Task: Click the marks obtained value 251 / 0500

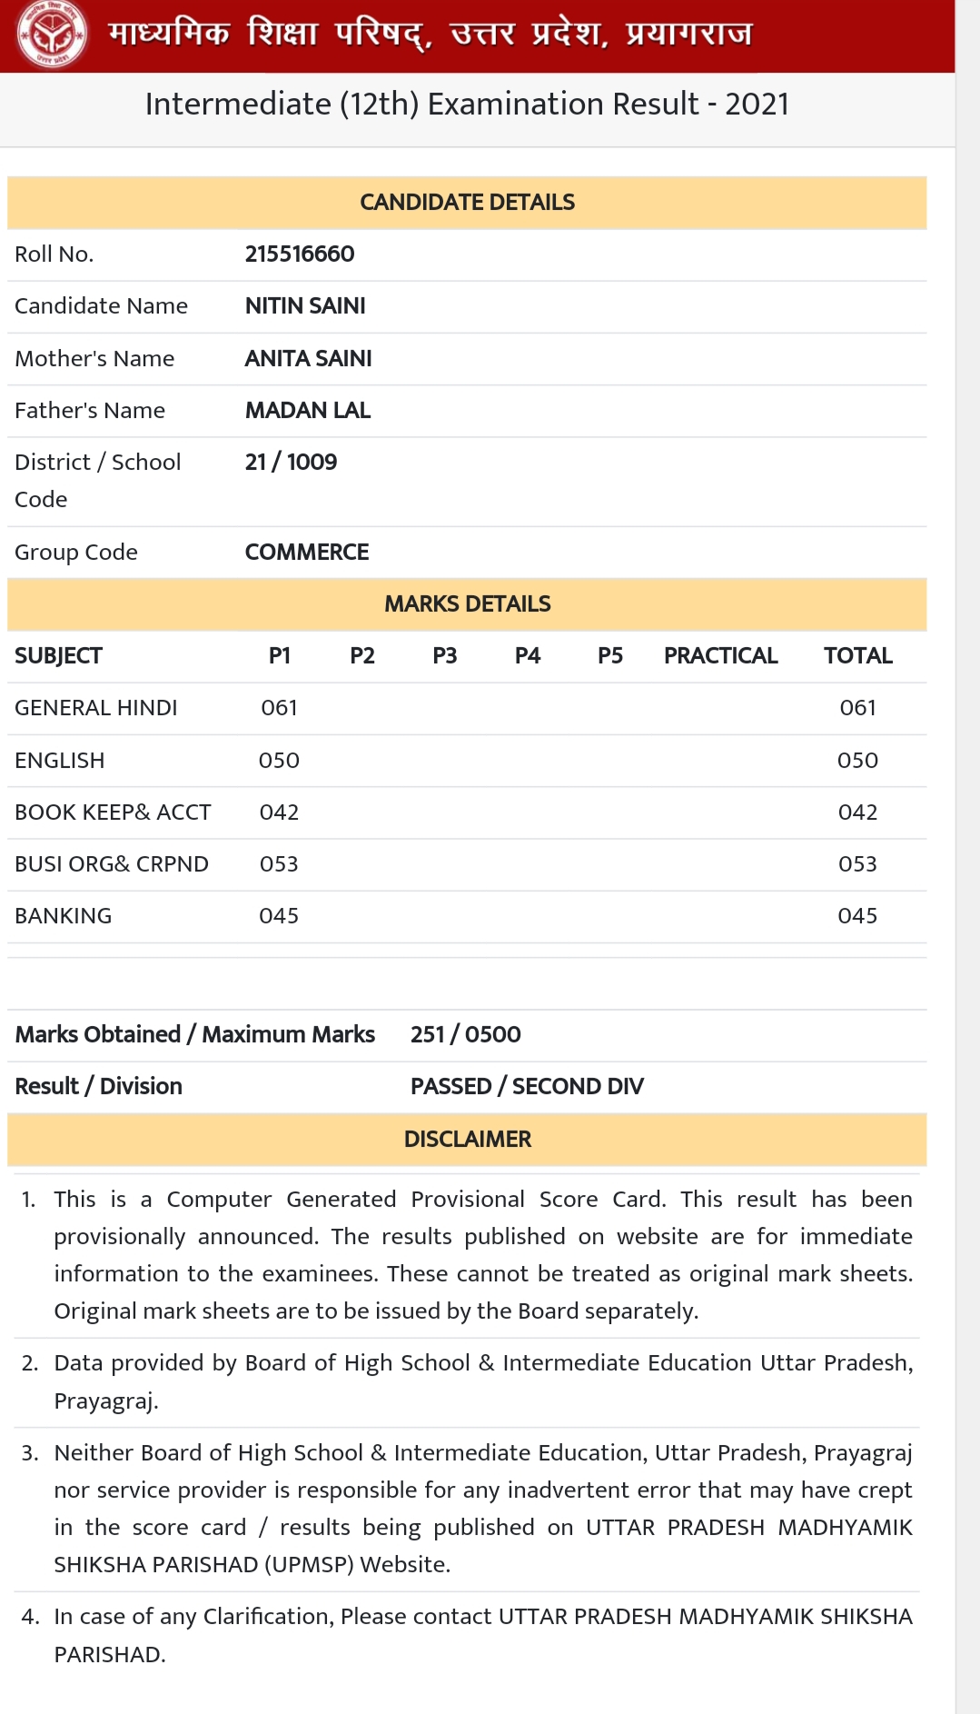Action: pos(465,1035)
